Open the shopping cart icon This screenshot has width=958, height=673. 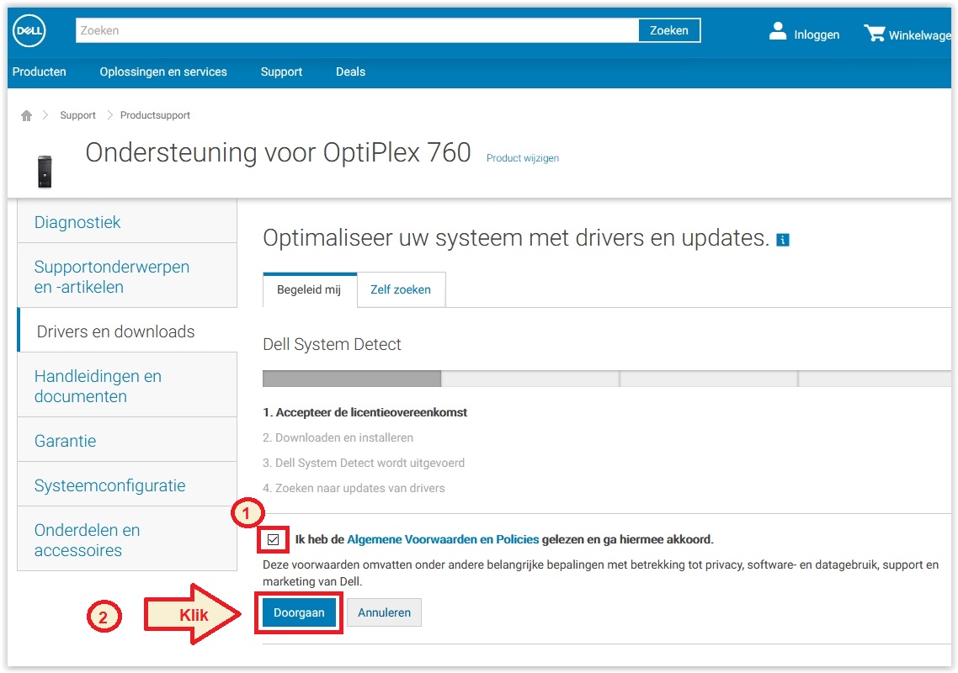(x=875, y=33)
